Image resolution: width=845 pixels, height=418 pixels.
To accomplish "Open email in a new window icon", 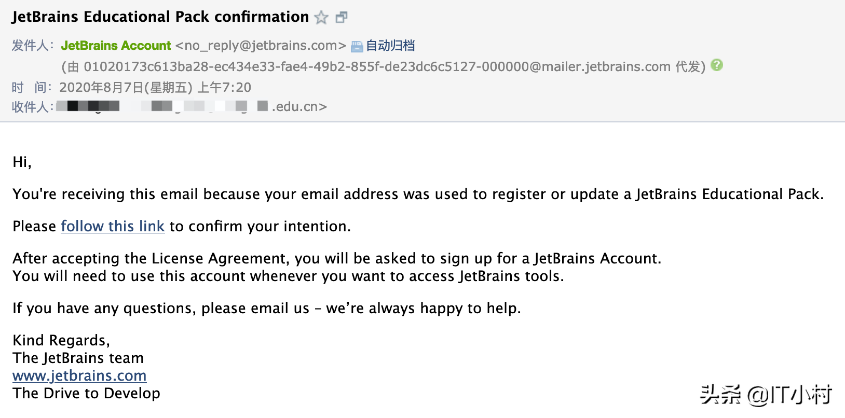I will pos(341,18).
